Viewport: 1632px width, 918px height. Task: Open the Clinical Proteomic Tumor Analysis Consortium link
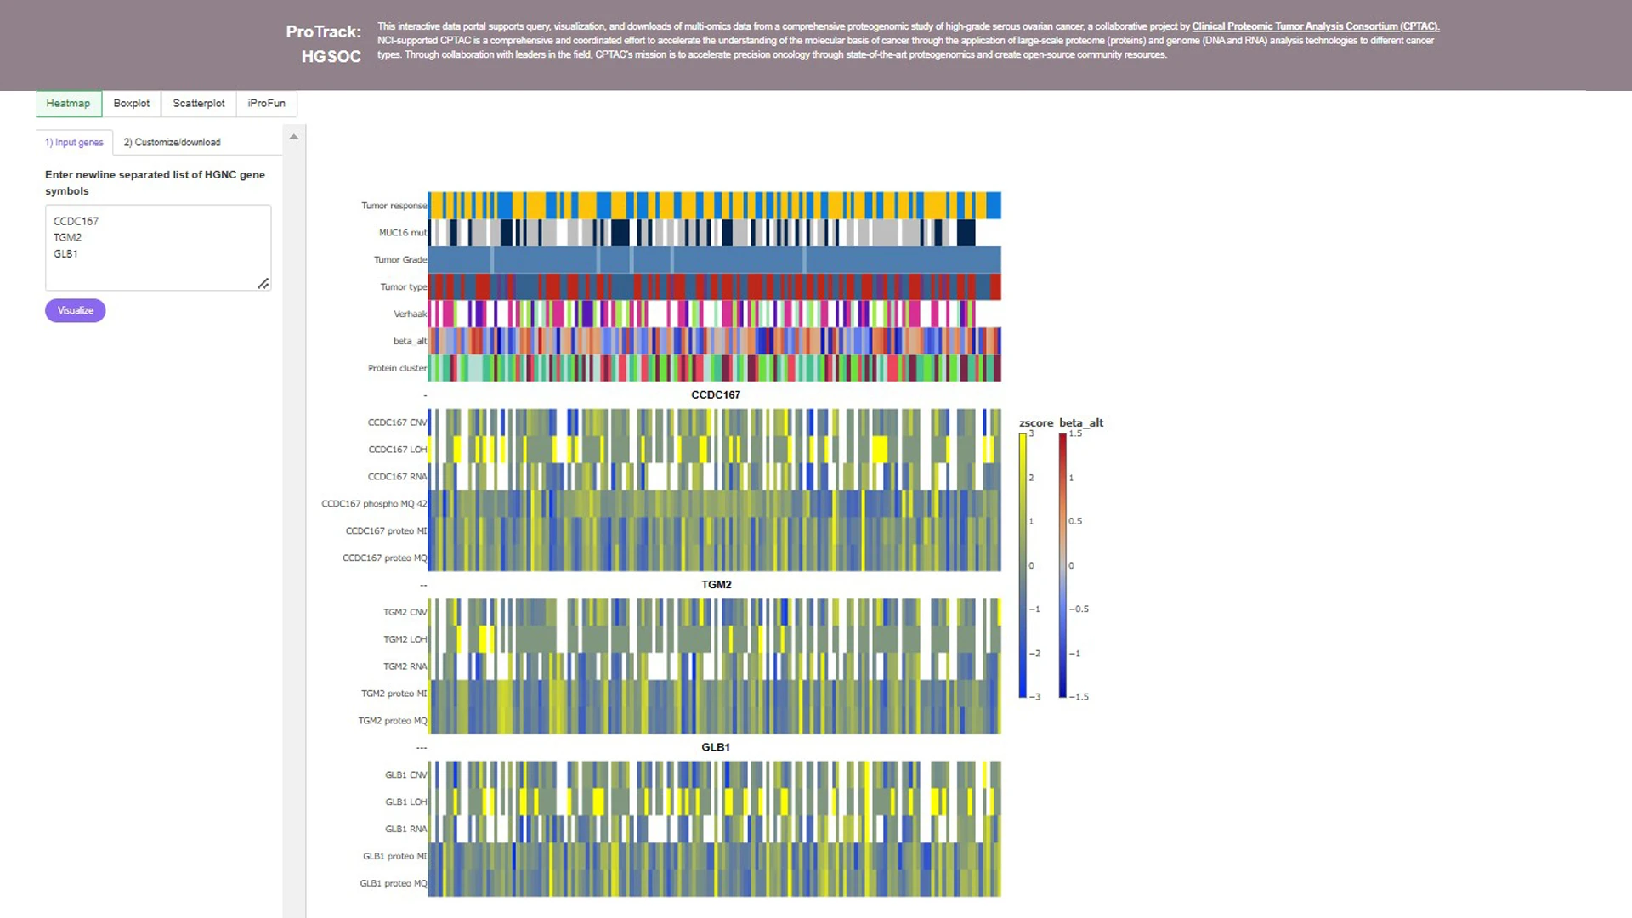[x=1315, y=26]
